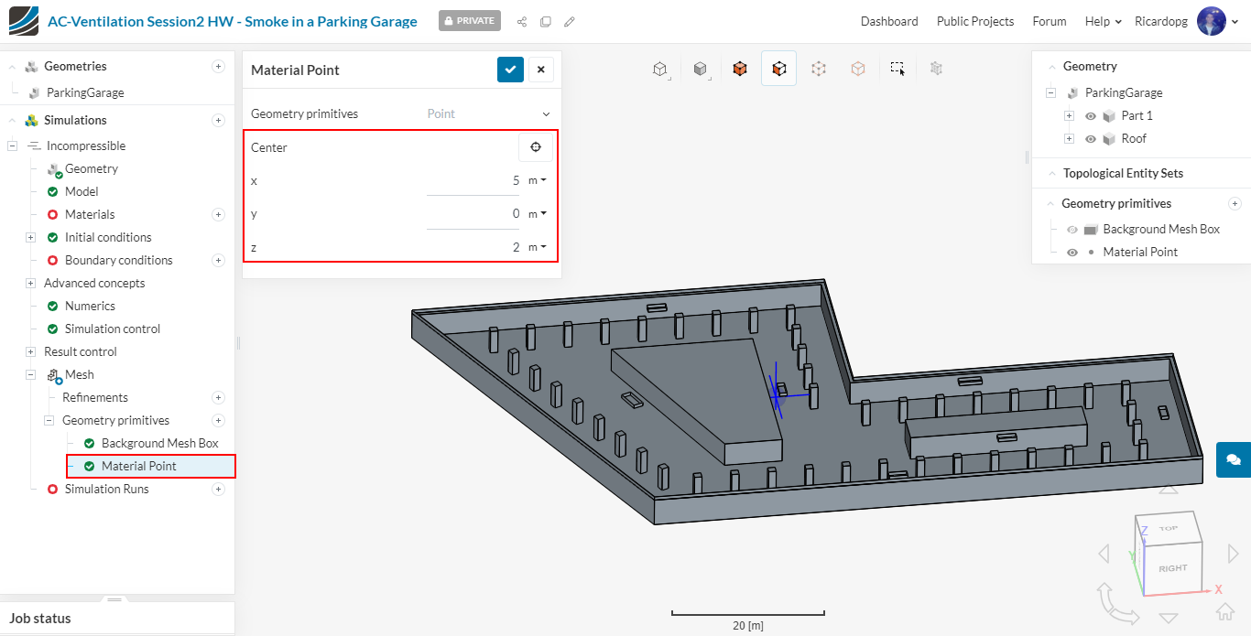Select the face selection mode icon
This screenshot has height=636, width=1251.
[778, 69]
